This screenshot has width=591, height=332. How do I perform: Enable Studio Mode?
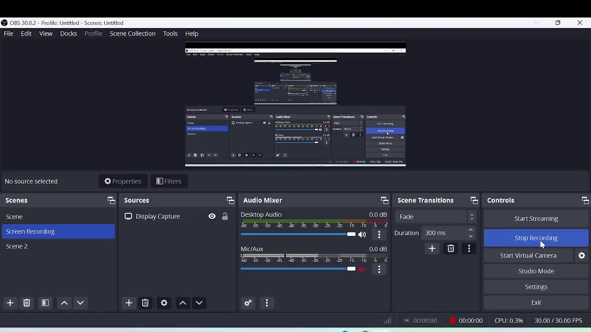click(x=536, y=271)
